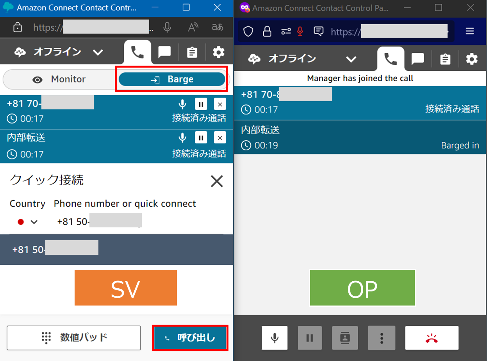This screenshot has width=487, height=361.
Task: Hold the 内部転送 call in SV window
Action: pos(201,138)
